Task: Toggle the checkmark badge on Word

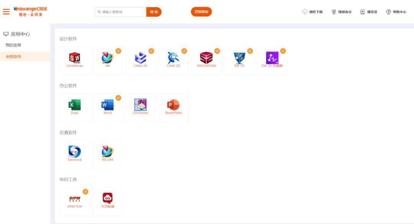Action: [118, 97]
